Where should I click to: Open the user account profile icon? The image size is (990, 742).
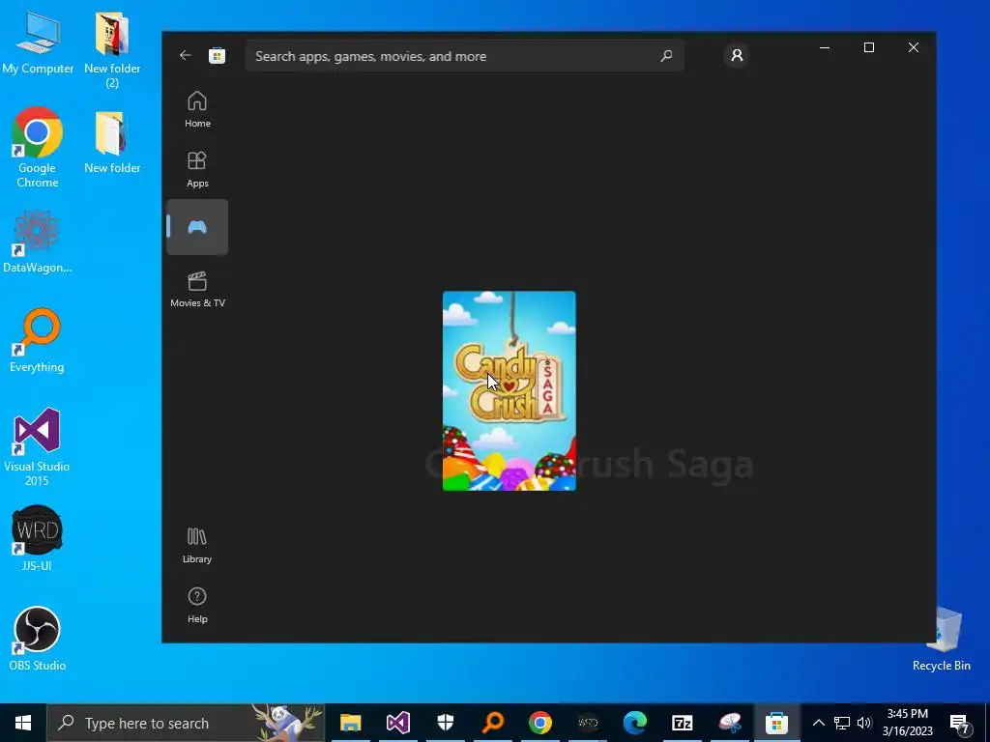point(736,55)
